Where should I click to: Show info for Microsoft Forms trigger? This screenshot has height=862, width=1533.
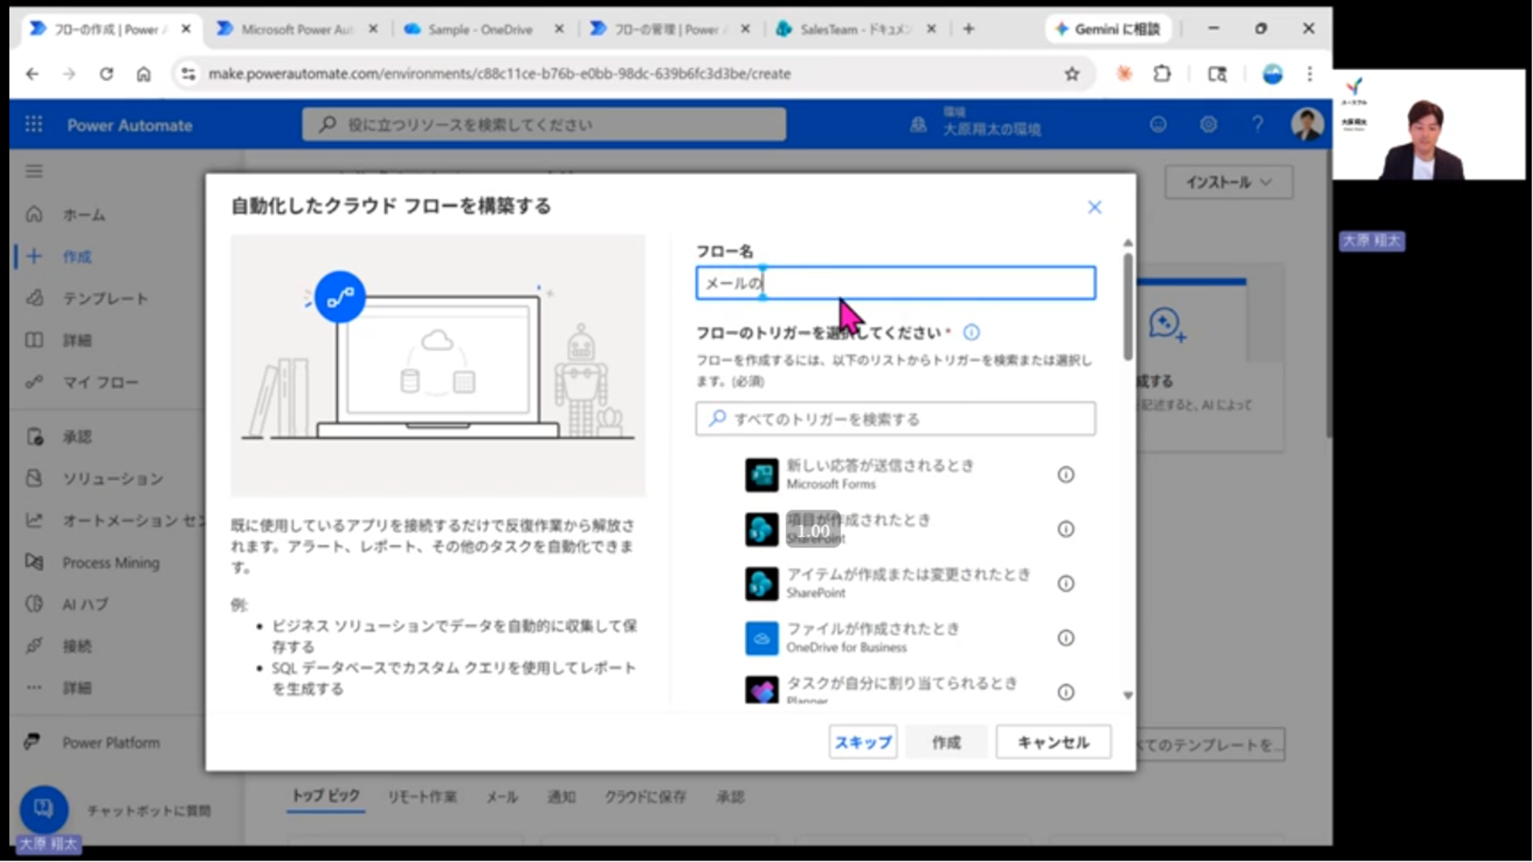tap(1066, 474)
